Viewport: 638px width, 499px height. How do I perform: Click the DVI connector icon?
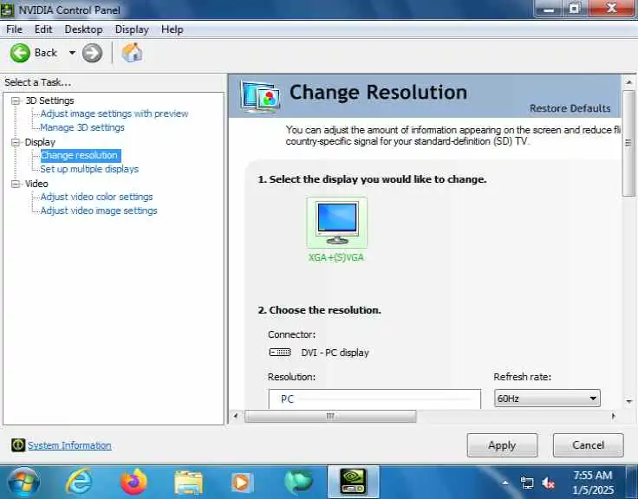[280, 353]
